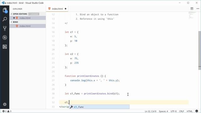Click line number 30 in the gutter
The height and width of the screenshot is (113, 201).
[x=53, y=94]
